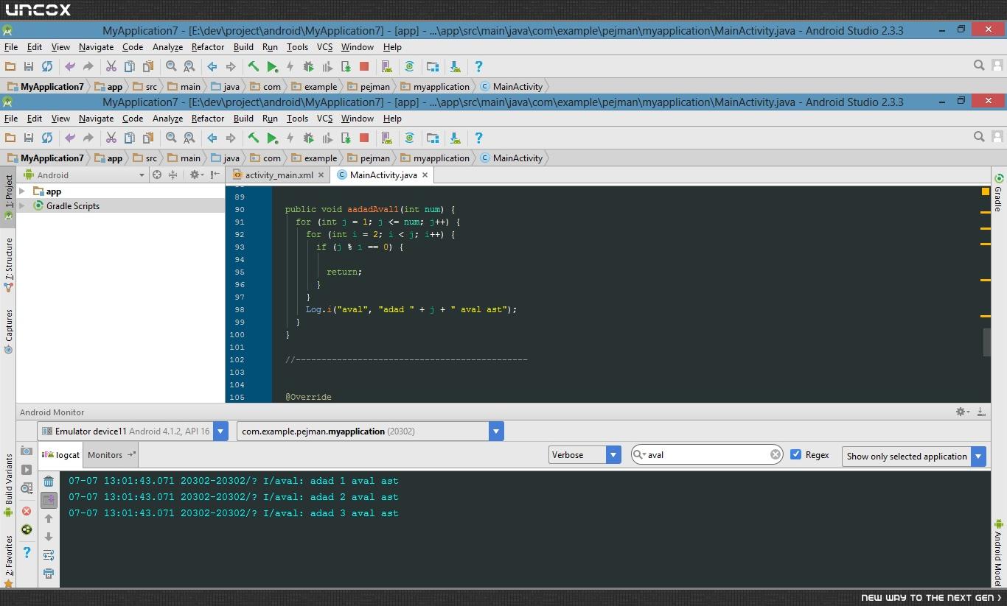The width and height of the screenshot is (1007, 606).
Task: Click Apply Changes lightning icon in lower toolbar
Action: point(290,138)
